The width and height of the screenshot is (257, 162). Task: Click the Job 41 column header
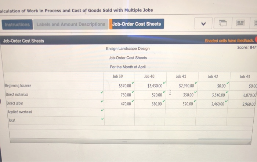[x=181, y=76]
